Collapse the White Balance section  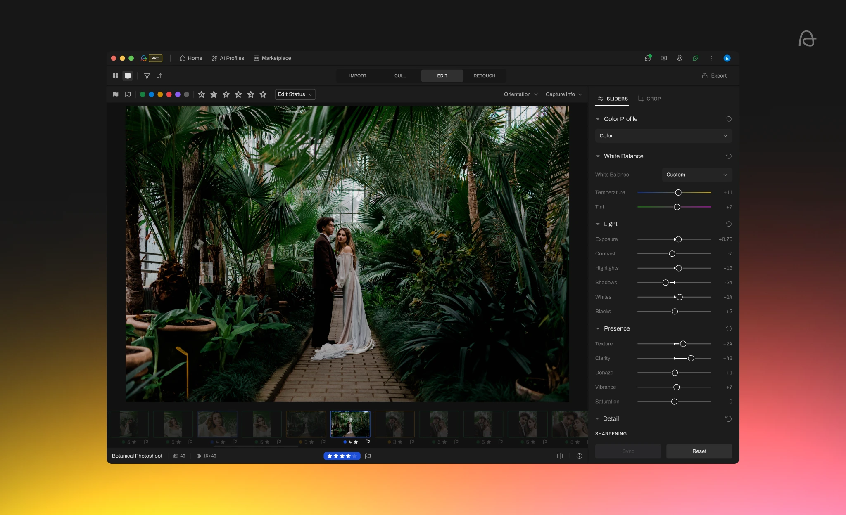tap(599, 156)
